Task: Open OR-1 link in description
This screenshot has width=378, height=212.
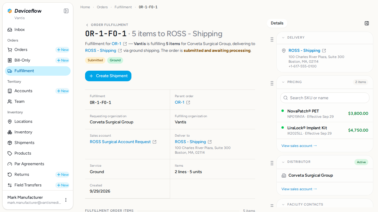Action: [x=116, y=44]
